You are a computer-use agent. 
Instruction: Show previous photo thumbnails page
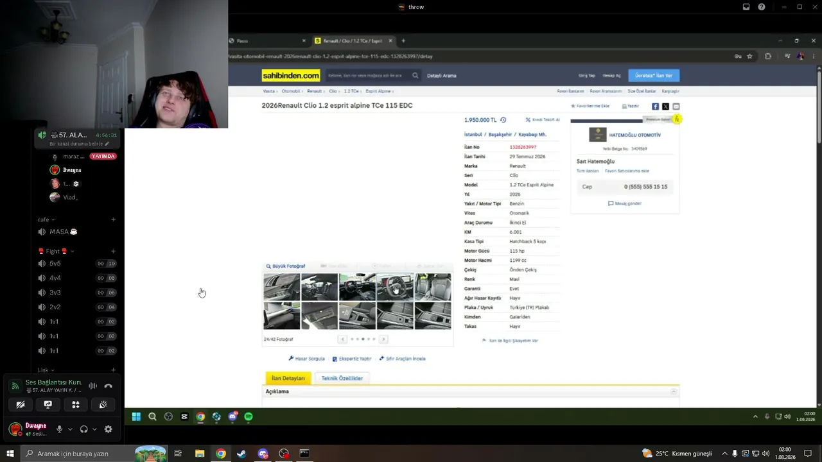[343, 339]
